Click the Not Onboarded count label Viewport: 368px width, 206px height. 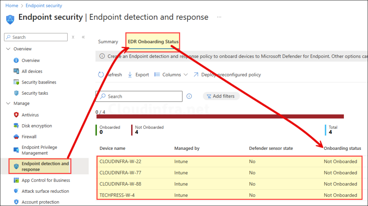149,127
